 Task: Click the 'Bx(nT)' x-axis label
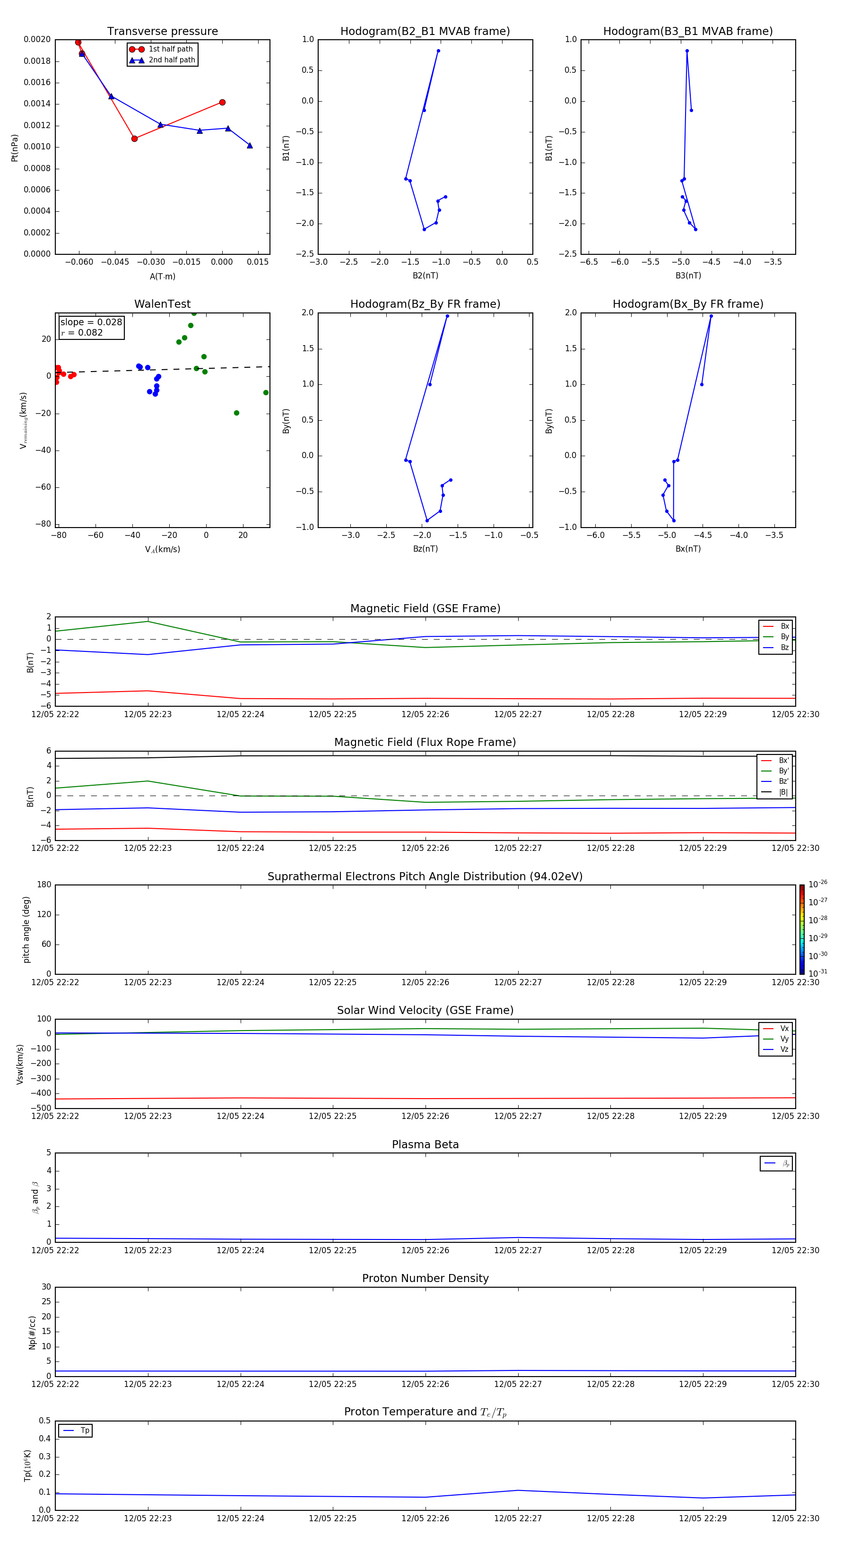pyautogui.click(x=688, y=549)
